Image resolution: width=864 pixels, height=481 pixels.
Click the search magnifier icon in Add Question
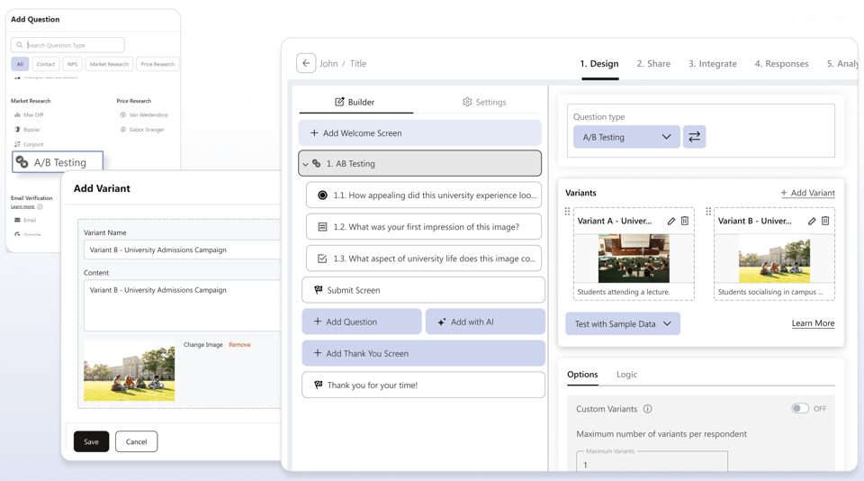19,45
